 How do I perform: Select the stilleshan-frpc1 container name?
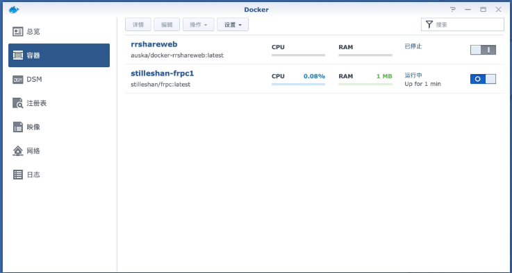(x=163, y=73)
